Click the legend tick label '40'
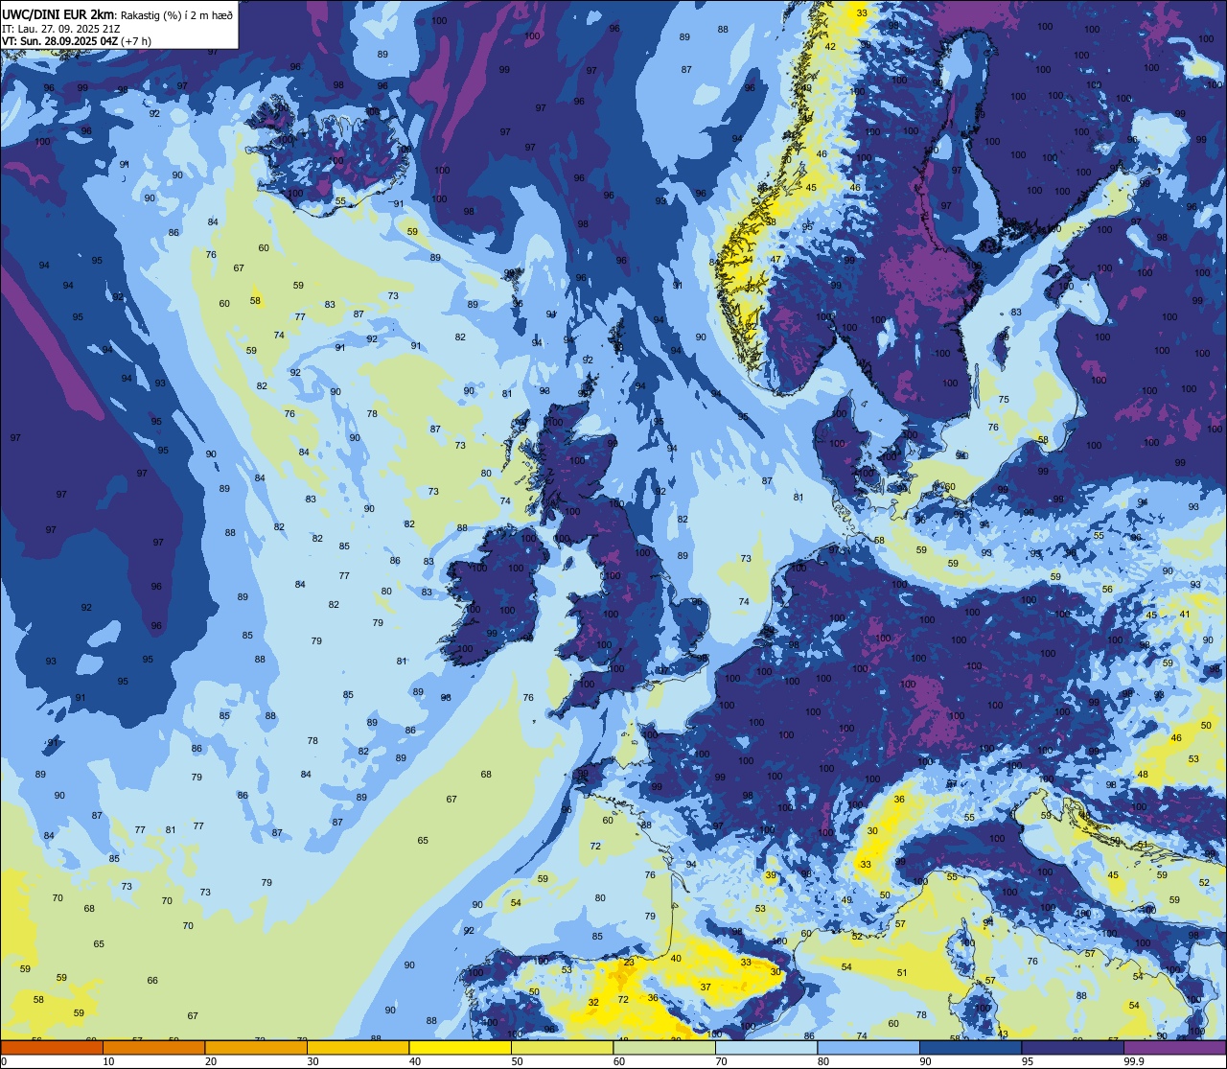The width and height of the screenshot is (1227, 1069). pyautogui.click(x=415, y=1061)
